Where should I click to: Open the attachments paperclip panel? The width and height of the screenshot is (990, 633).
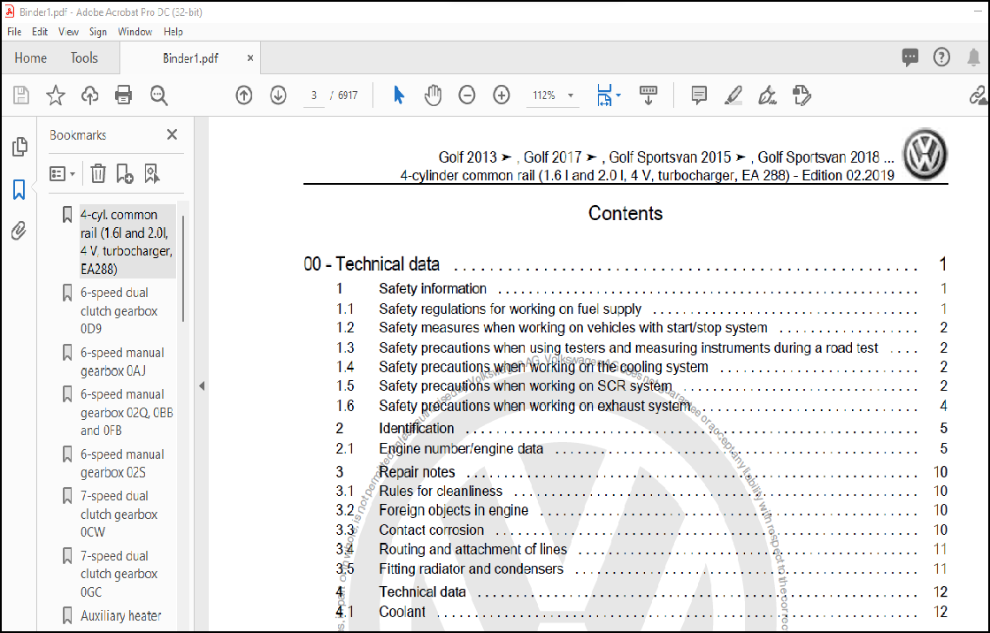pos(19,231)
